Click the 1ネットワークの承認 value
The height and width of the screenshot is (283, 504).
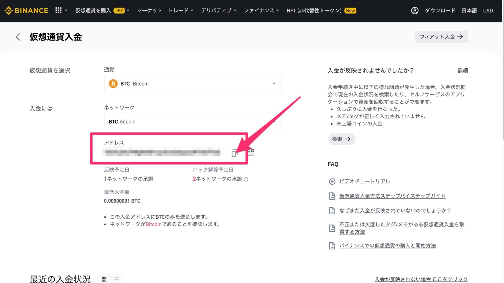point(128,179)
